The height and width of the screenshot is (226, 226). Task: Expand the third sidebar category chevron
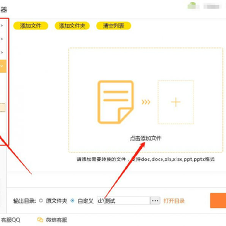[x=2, y=53]
